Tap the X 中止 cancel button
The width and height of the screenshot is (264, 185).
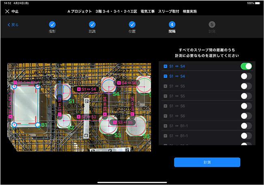pos(12,11)
